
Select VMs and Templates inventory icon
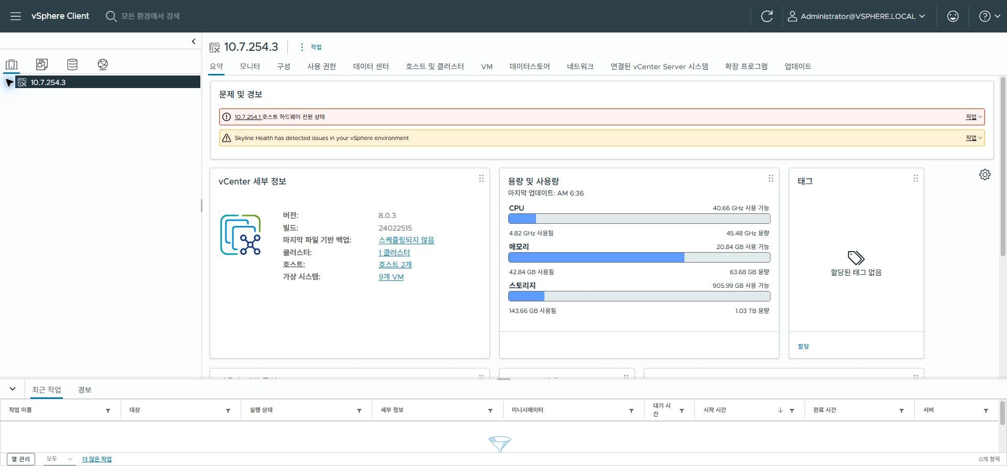tap(42, 64)
